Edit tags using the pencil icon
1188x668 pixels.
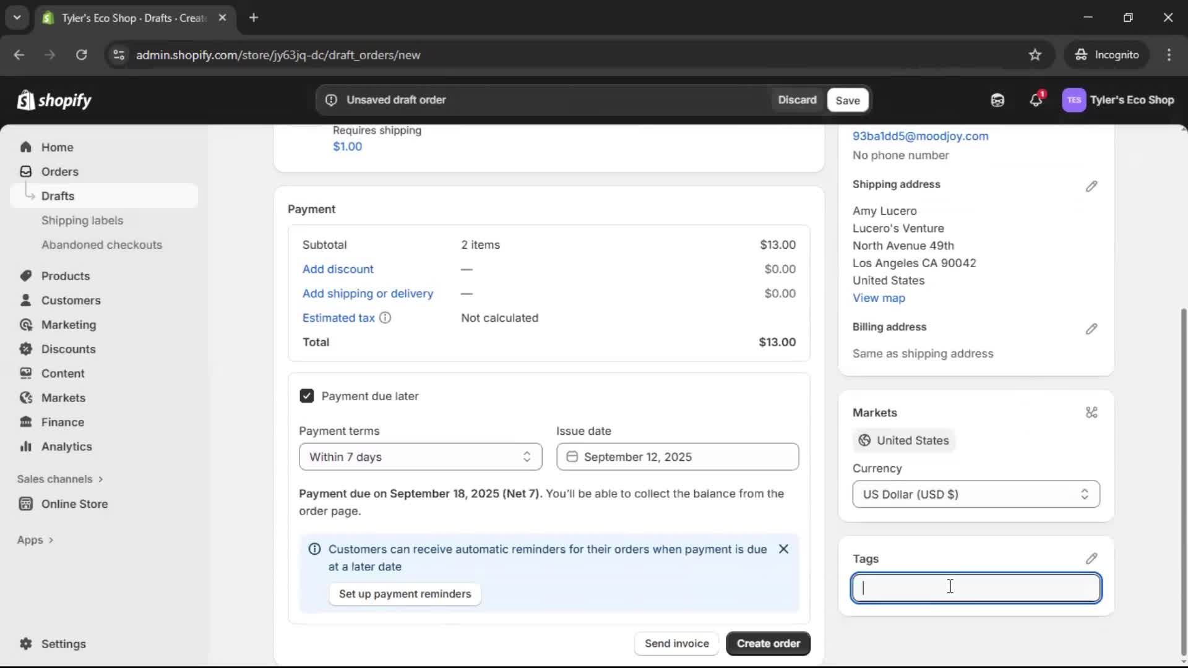[1091, 559]
